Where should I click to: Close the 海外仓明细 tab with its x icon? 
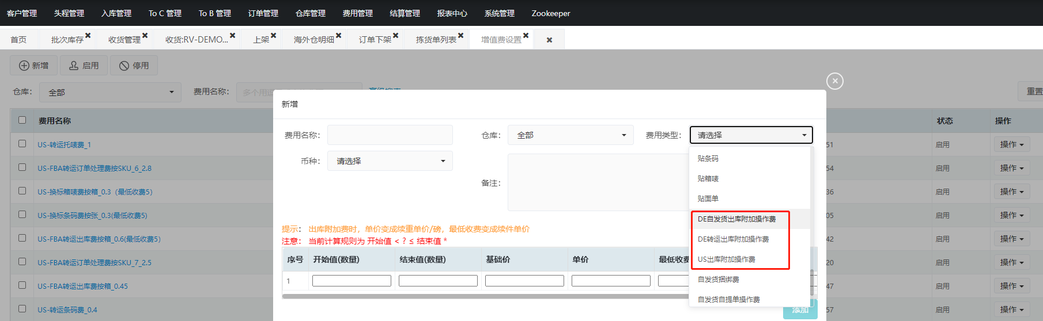(x=339, y=36)
